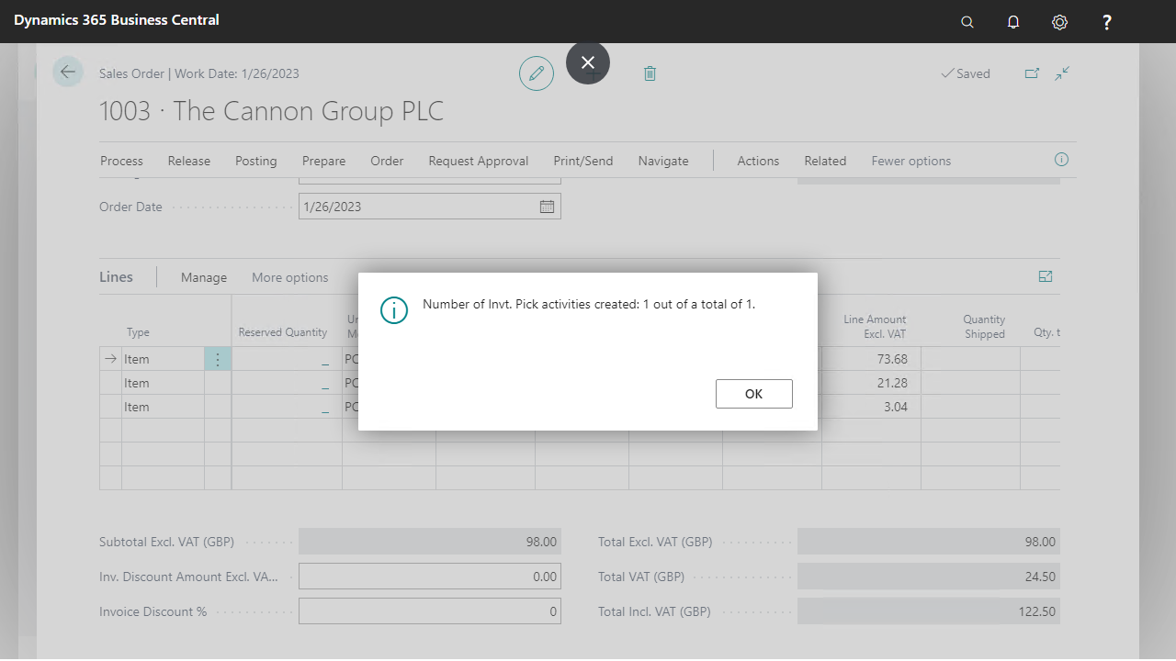Click the trash delete icon
Image resolution: width=1176 pixels, height=661 pixels.
click(x=650, y=73)
